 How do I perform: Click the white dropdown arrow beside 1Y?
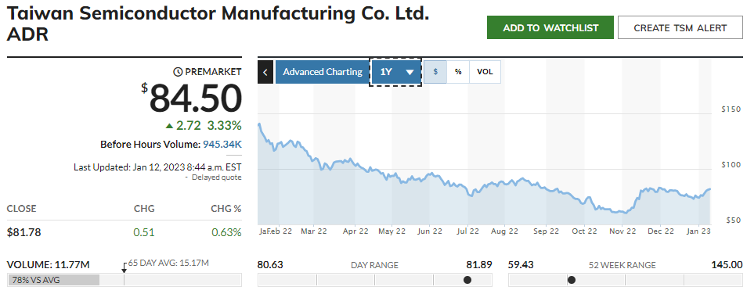(x=410, y=72)
